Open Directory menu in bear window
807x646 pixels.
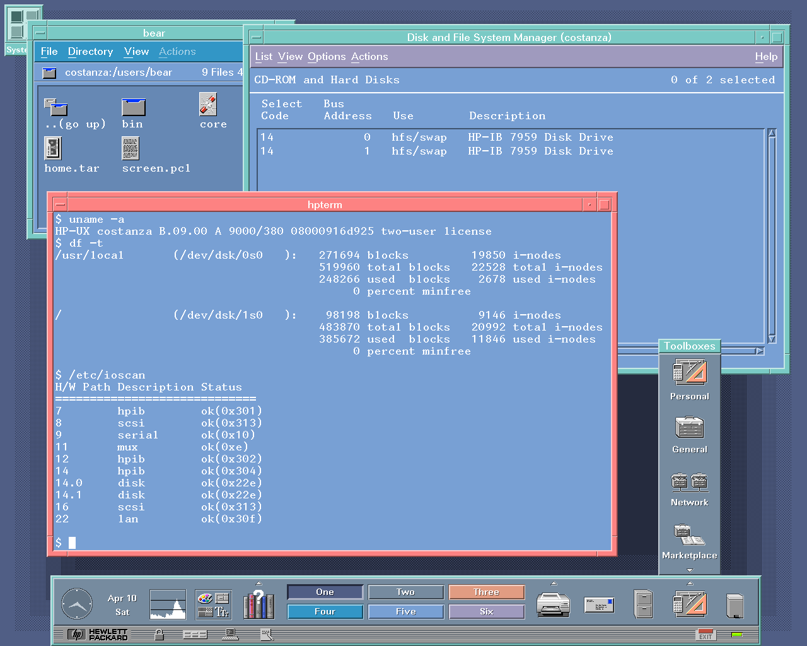click(90, 52)
